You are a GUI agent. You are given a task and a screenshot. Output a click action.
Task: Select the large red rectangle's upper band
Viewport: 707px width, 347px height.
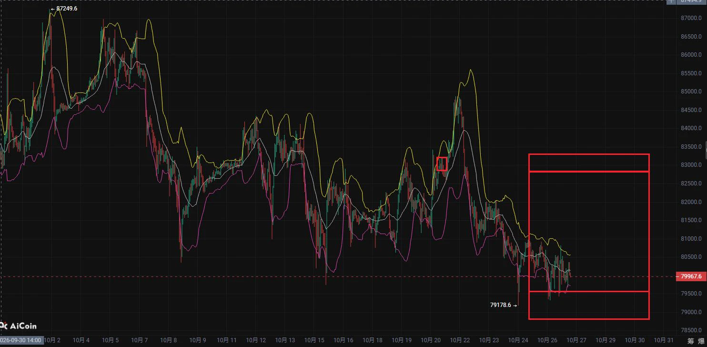point(589,163)
